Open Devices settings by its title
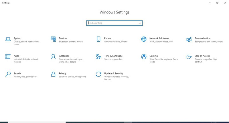The height and width of the screenshot is (123, 229). point(63,38)
